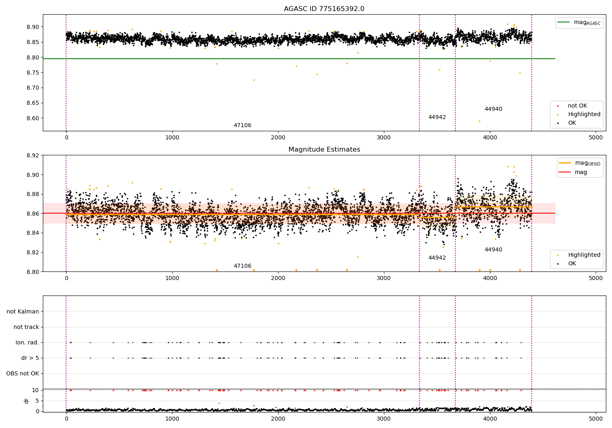Image resolution: width=612 pixels, height=428 pixels.
Task: Click 'Highlighted' in the top plot legend
Action: tap(584, 115)
